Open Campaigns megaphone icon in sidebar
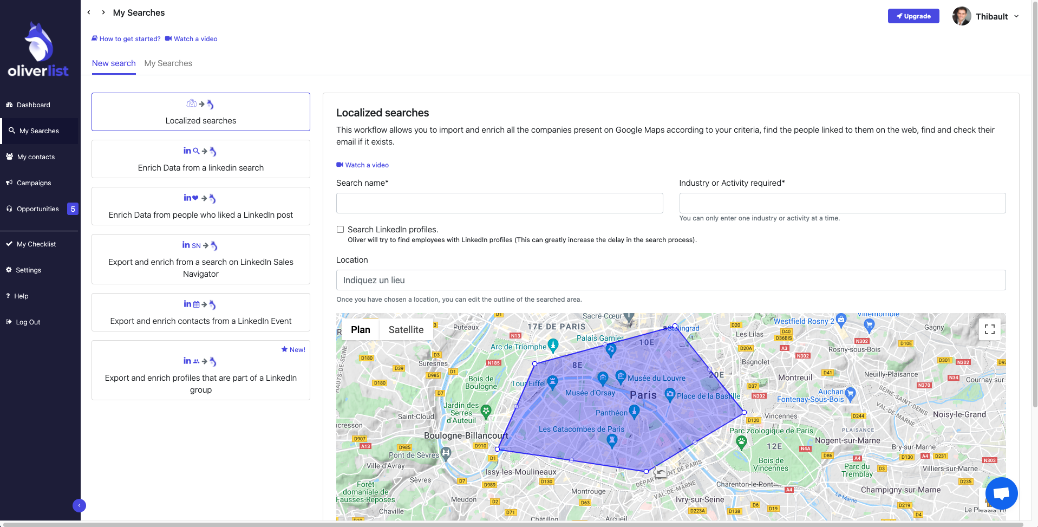 [x=9, y=183]
